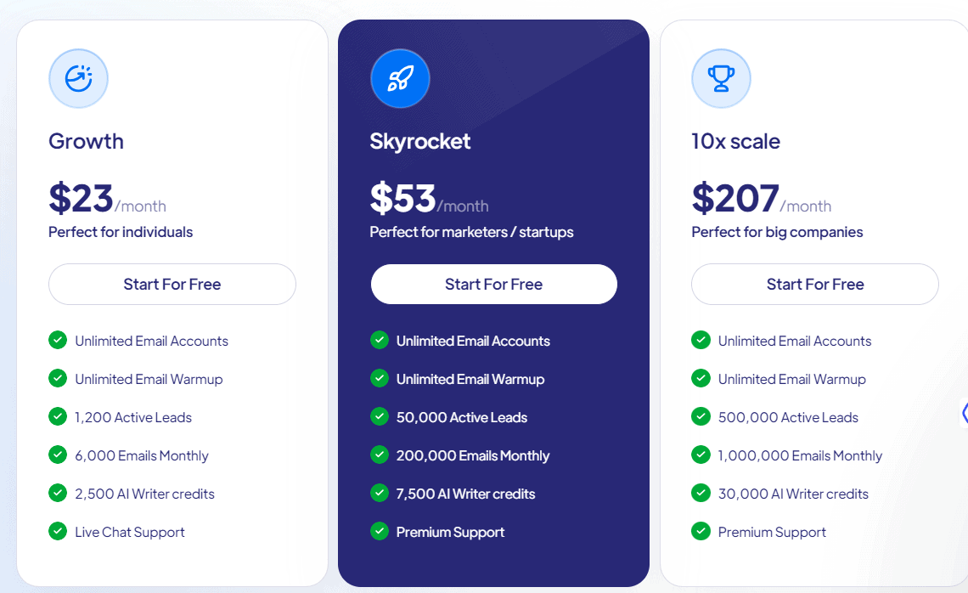Click checkmark beside Premium Support in 10x scale
The image size is (968, 593).
[x=701, y=532]
